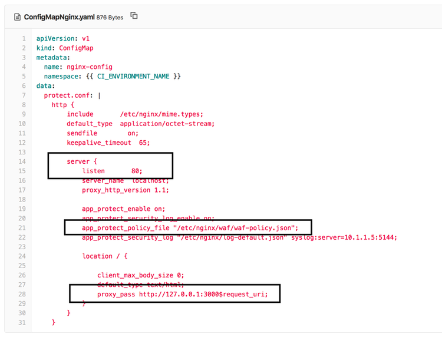Screen dimensions: 442x337
Task: Click 'metadata:' code line
Action: [53, 58]
